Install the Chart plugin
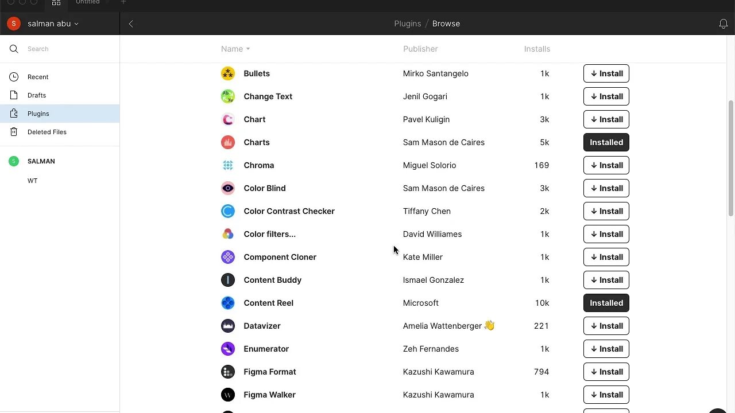735x413 pixels. tap(606, 119)
